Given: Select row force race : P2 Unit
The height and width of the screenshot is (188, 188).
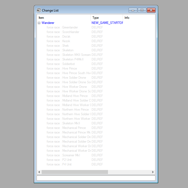Looking at the screenshot, I should 59,160.
